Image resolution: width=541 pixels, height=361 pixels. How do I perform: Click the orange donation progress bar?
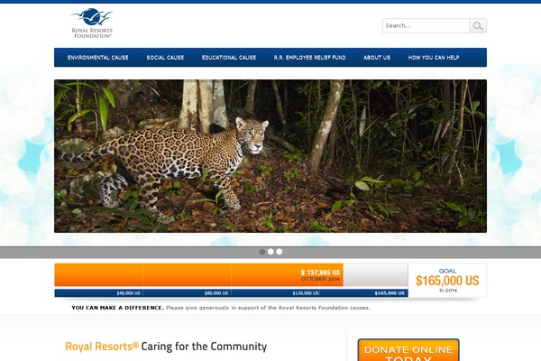pos(198,275)
